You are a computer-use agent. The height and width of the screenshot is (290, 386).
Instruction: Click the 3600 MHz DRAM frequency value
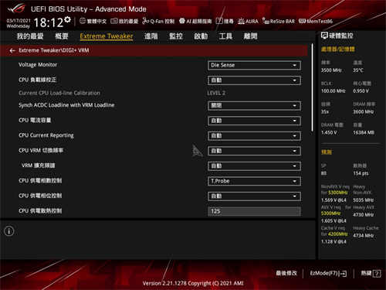pos(364,111)
